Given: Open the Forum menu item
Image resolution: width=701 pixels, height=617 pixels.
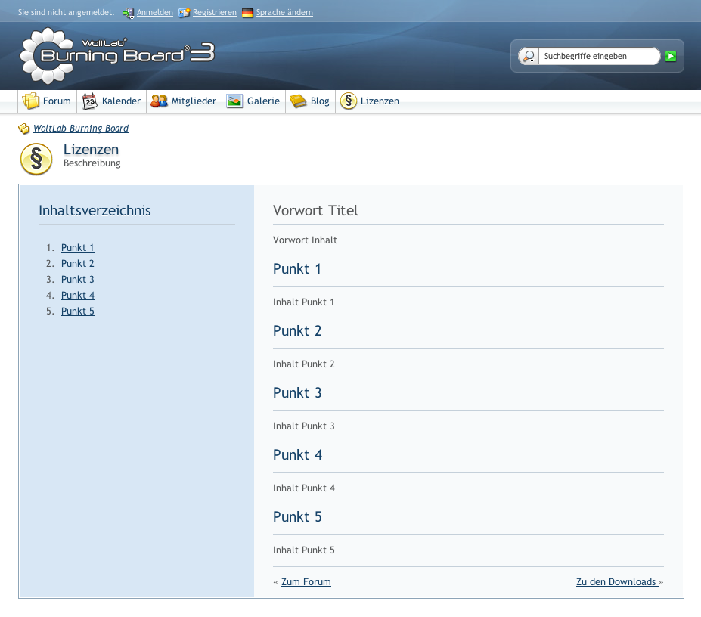Looking at the screenshot, I should (x=47, y=101).
